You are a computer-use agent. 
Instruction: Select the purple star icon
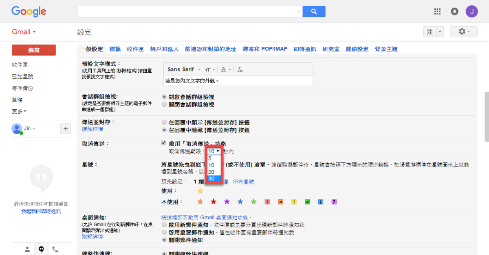tap(227, 201)
